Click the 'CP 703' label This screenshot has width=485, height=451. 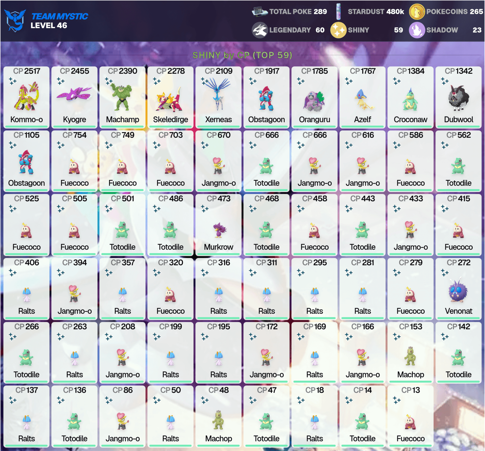click(171, 135)
